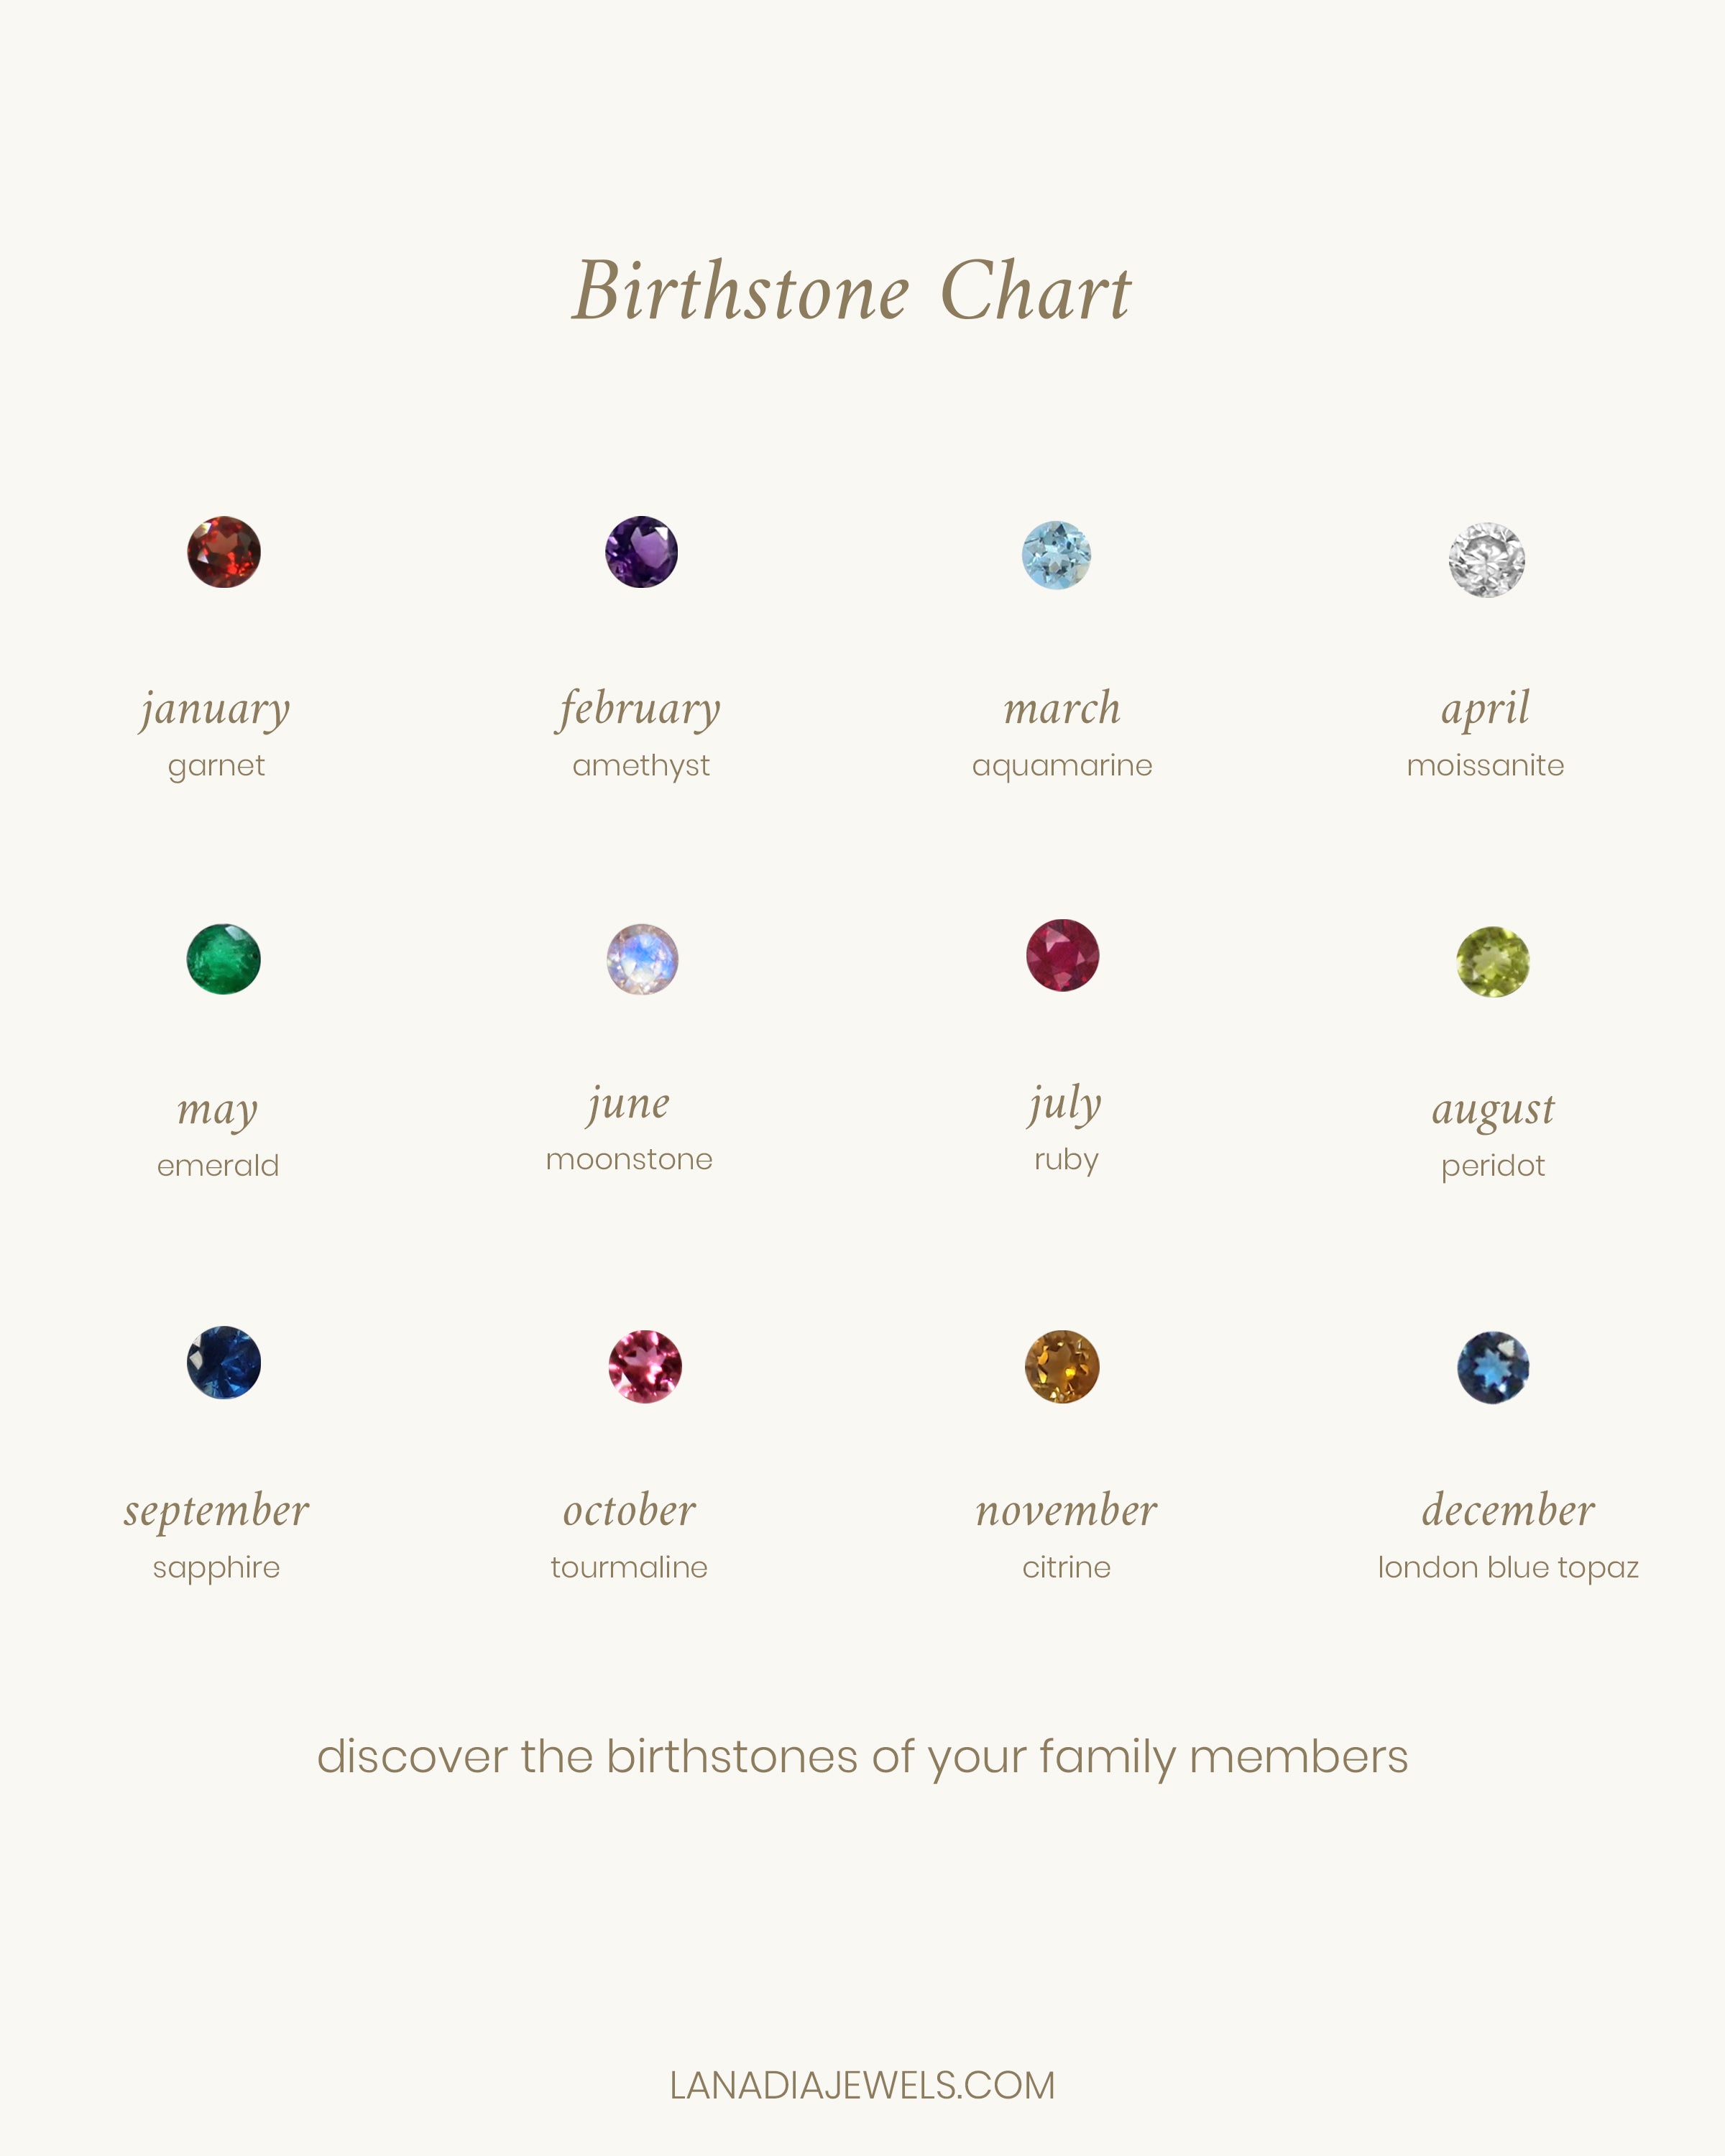Click the Birthstone Chart title
The height and width of the screenshot is (2156, 1725).
coord(852,291)
